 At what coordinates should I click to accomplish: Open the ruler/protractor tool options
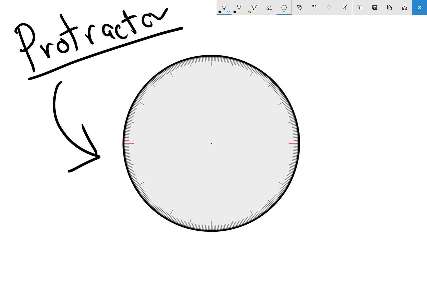pos(284,7)
